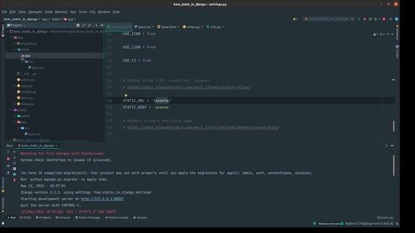415x233 pixels.
Task: Open the Project view selector dropdown
Action: click(x=16, y=25)
